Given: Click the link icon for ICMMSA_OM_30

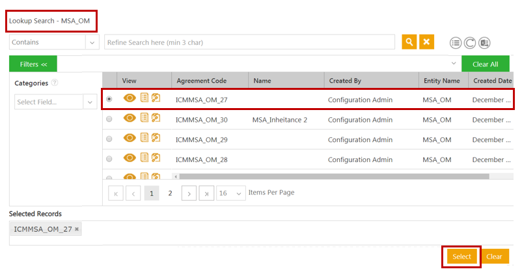Looking at the screenshot, I should (156, 119).
